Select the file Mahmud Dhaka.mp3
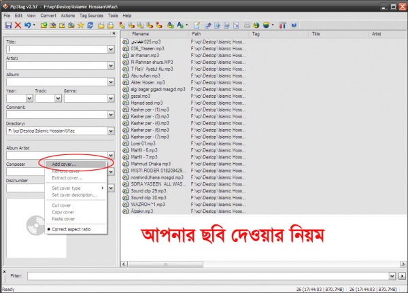The height and width of the screenshot is (293, 408). tap(151, 164)
